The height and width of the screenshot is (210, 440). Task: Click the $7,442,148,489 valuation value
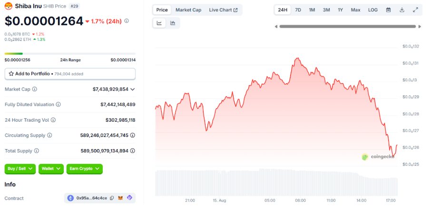118,105
